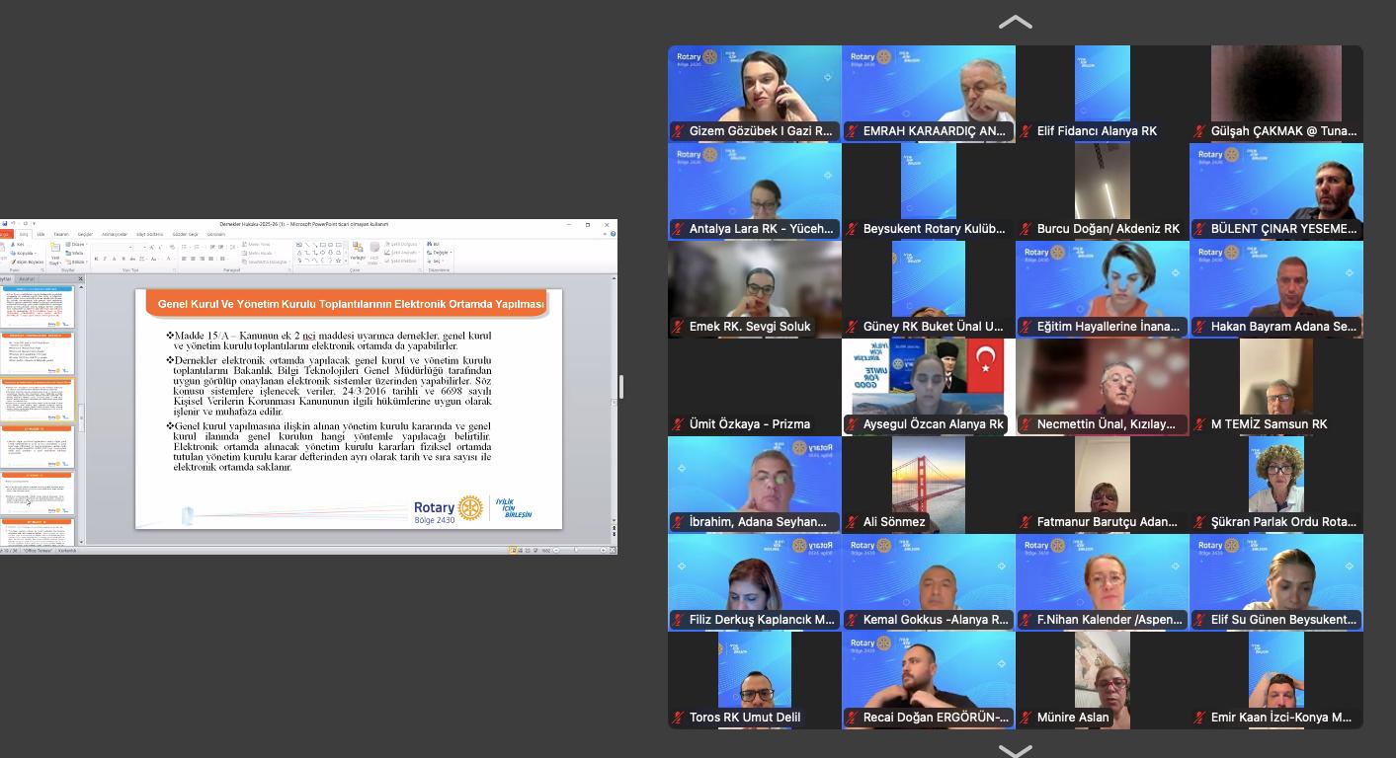Open PowerPoint Help question mark icon

click(x=614, y=234)
